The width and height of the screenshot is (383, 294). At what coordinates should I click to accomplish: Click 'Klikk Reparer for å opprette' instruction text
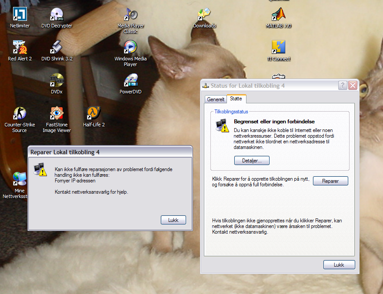261,182
